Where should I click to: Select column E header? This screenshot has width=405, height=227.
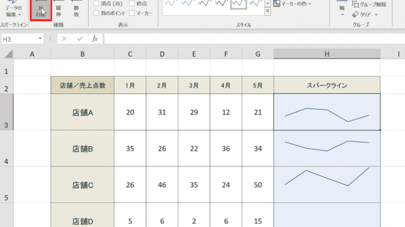(194, 54)
